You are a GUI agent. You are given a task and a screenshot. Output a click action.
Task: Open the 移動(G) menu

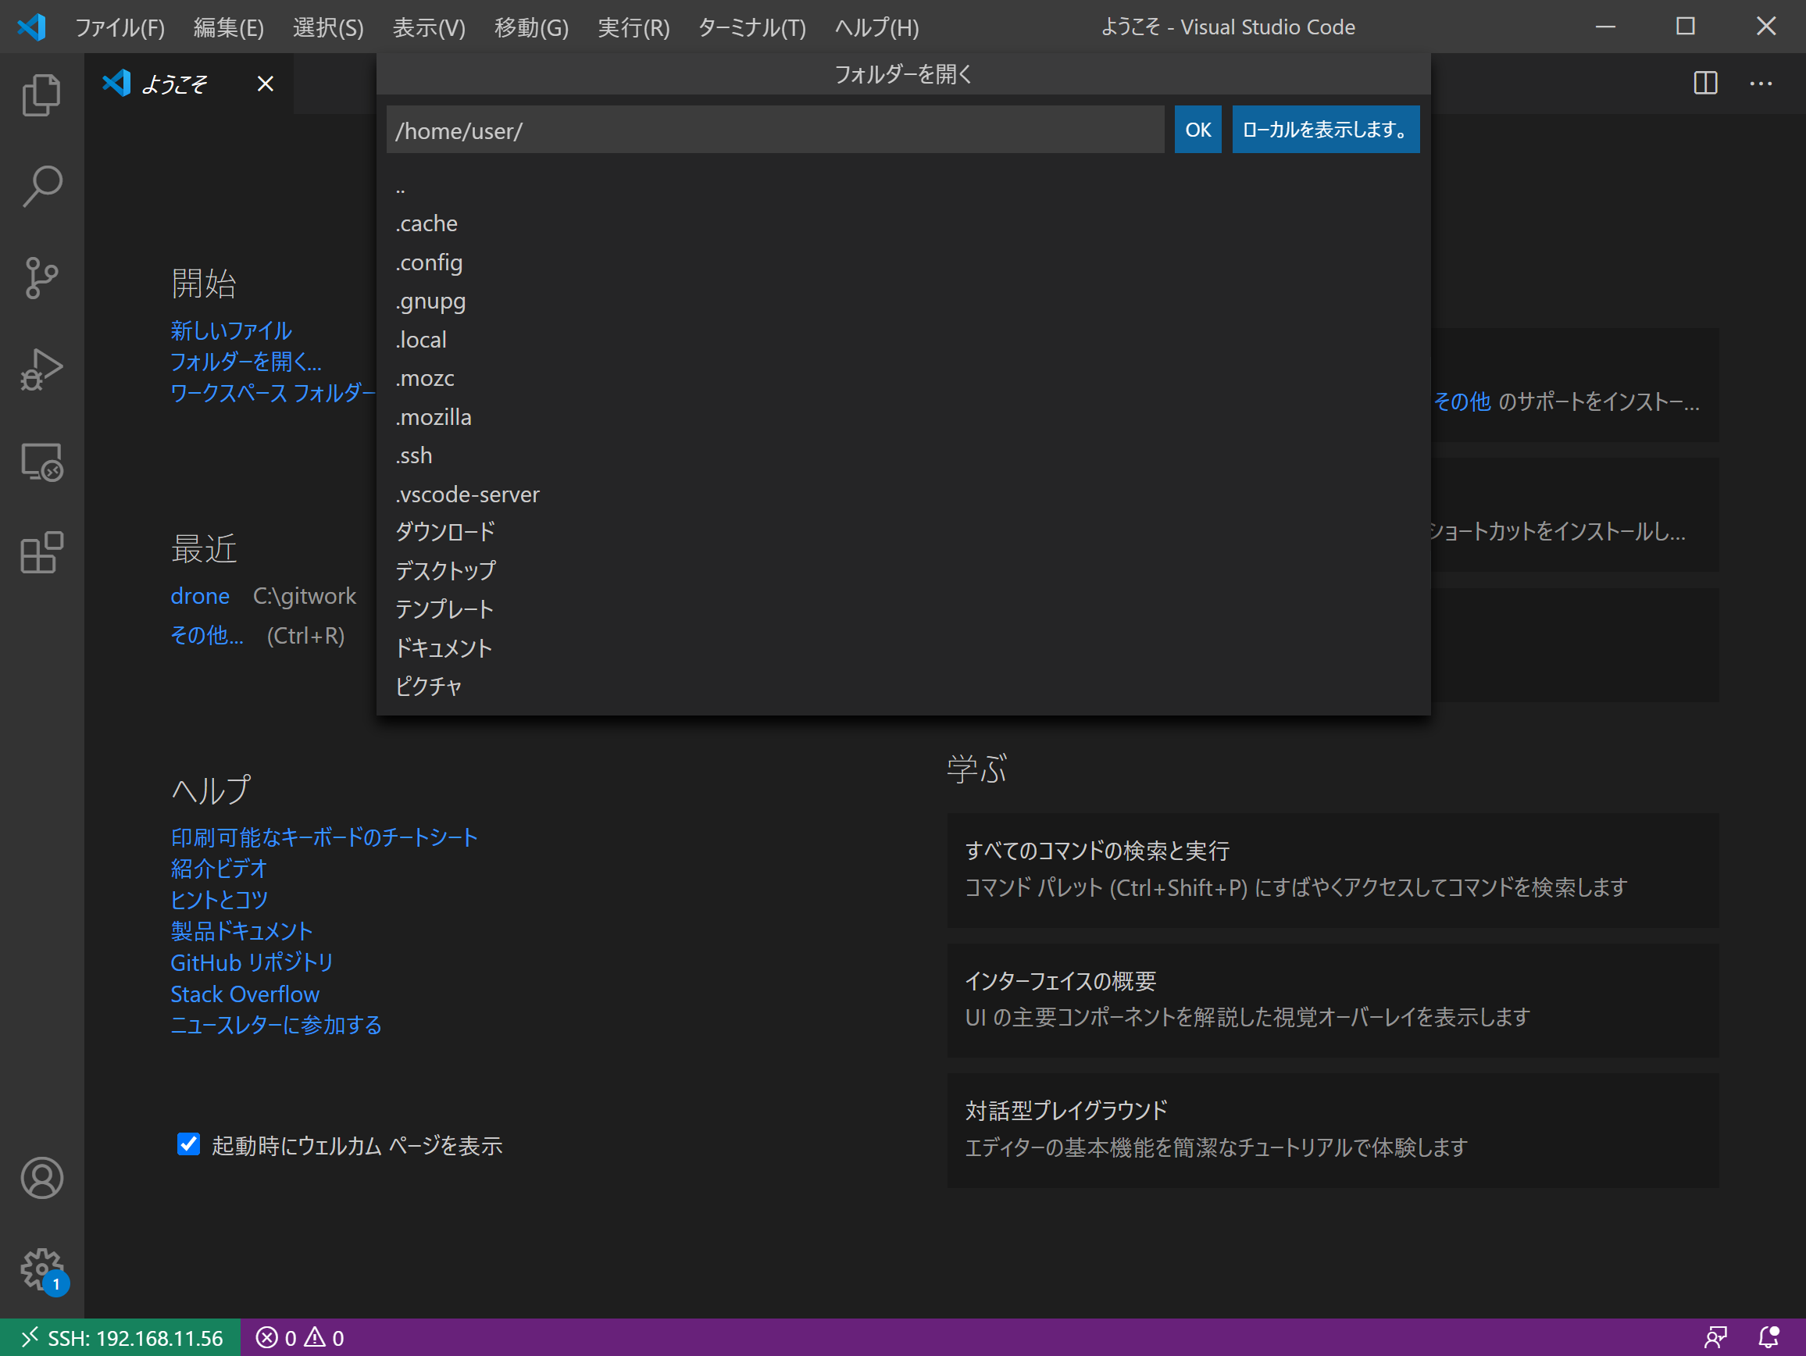[x=531, y=28]
